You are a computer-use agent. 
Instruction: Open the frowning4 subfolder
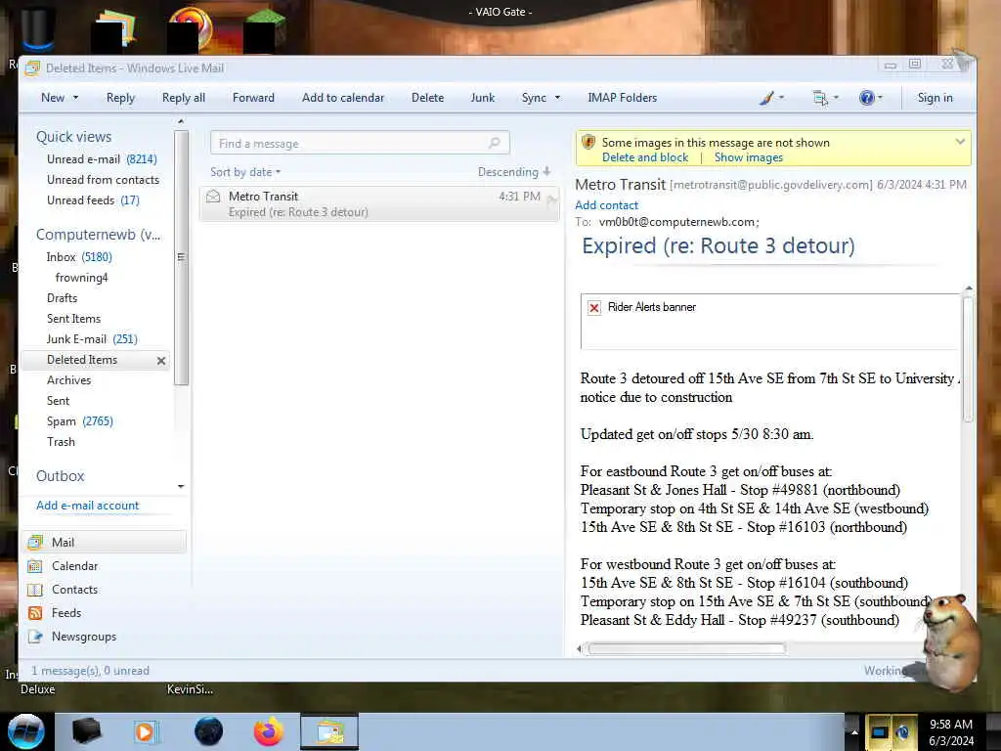(x=82, y=277)
